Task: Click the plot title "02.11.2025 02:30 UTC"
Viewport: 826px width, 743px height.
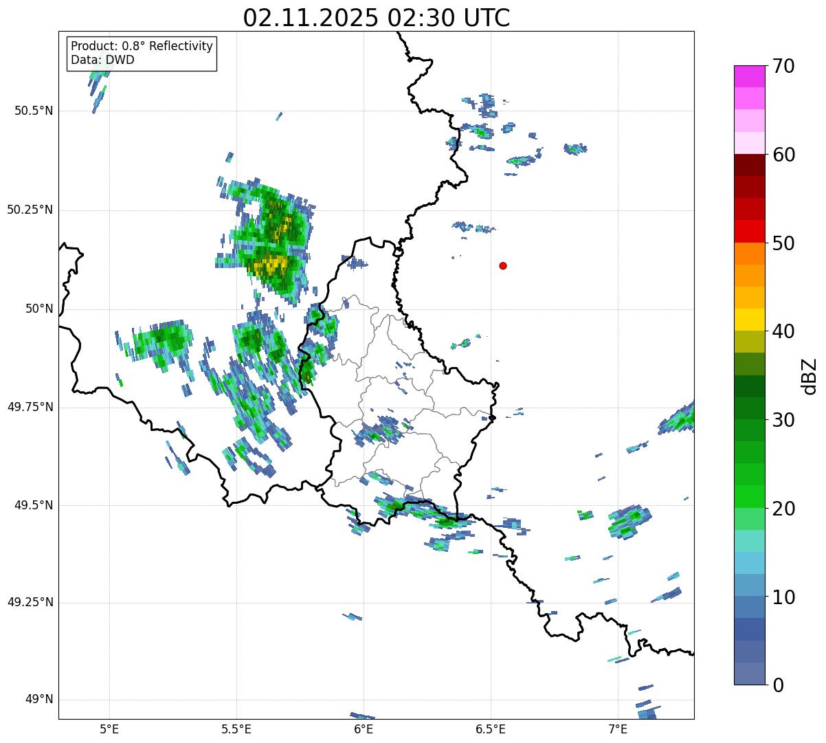Action: click(377, 18)
